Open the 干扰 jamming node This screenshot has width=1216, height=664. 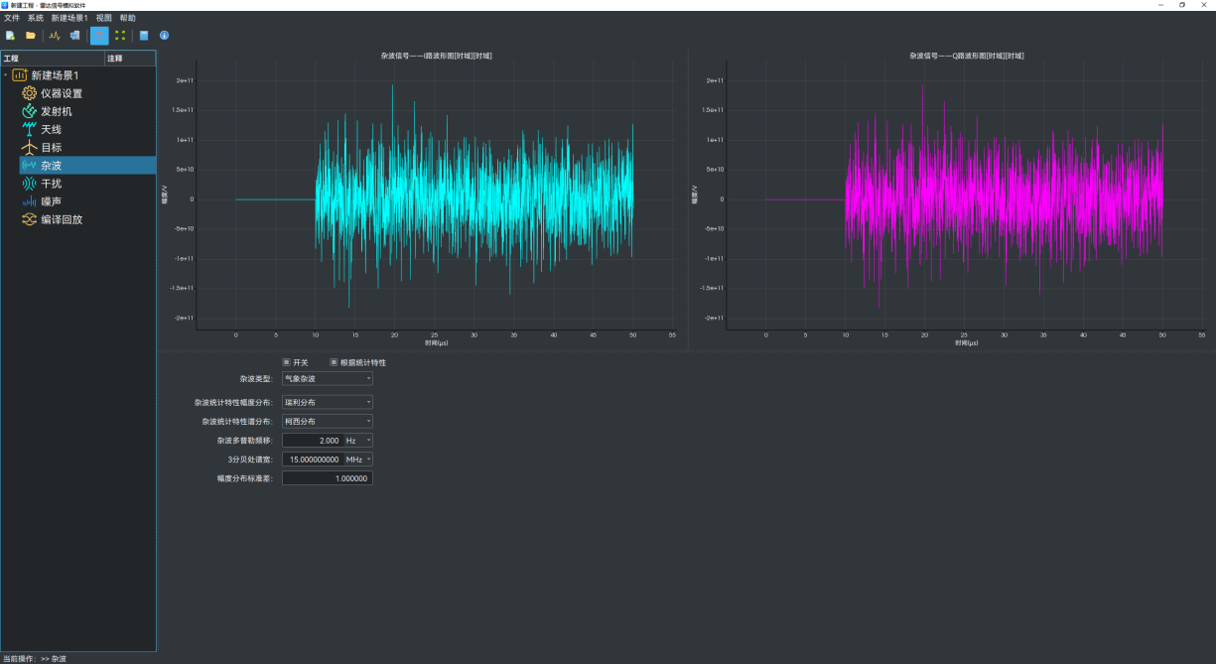[x=51, y=184]
